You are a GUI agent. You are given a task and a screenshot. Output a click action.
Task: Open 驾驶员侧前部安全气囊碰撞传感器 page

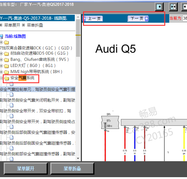click(38, 154)
